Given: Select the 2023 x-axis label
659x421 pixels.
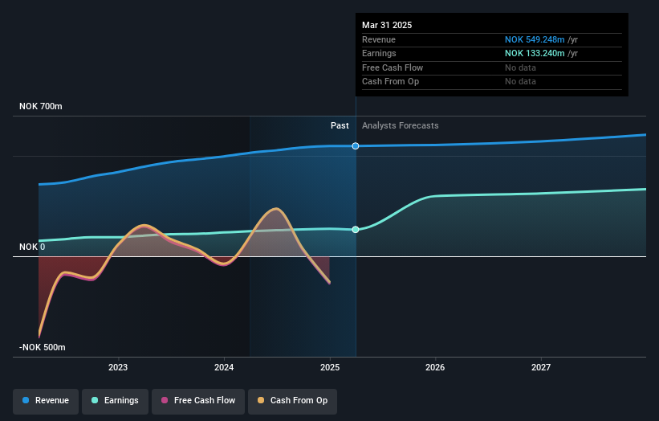Looking at the screenshot, I should pyautogui.click(x=118, y=368).
